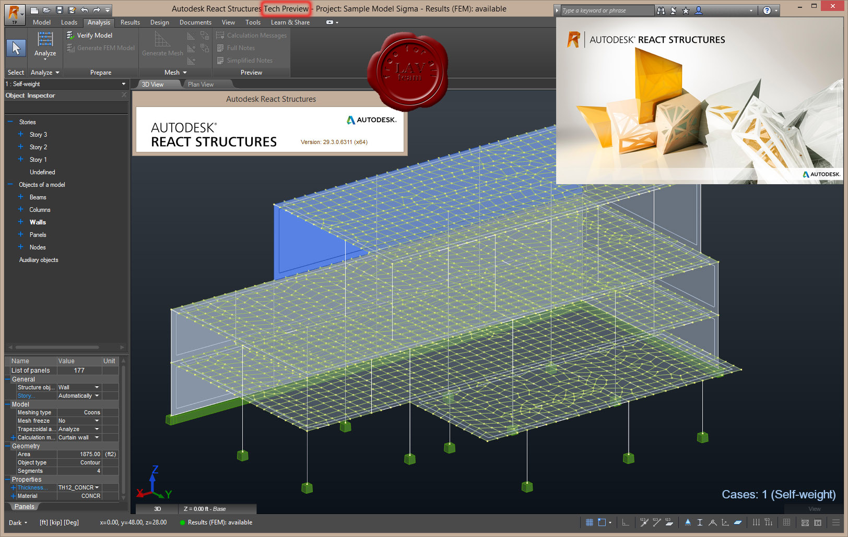Expand Story 1 tree node
848x537 pixels.
(x=21, y=159)
